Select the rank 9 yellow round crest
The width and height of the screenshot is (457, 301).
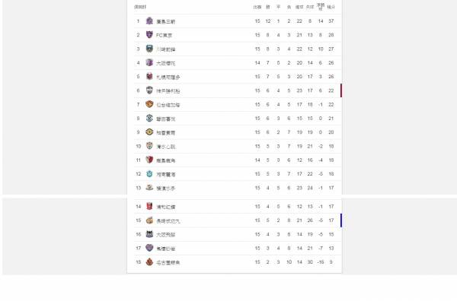click(x=149, y=132)
